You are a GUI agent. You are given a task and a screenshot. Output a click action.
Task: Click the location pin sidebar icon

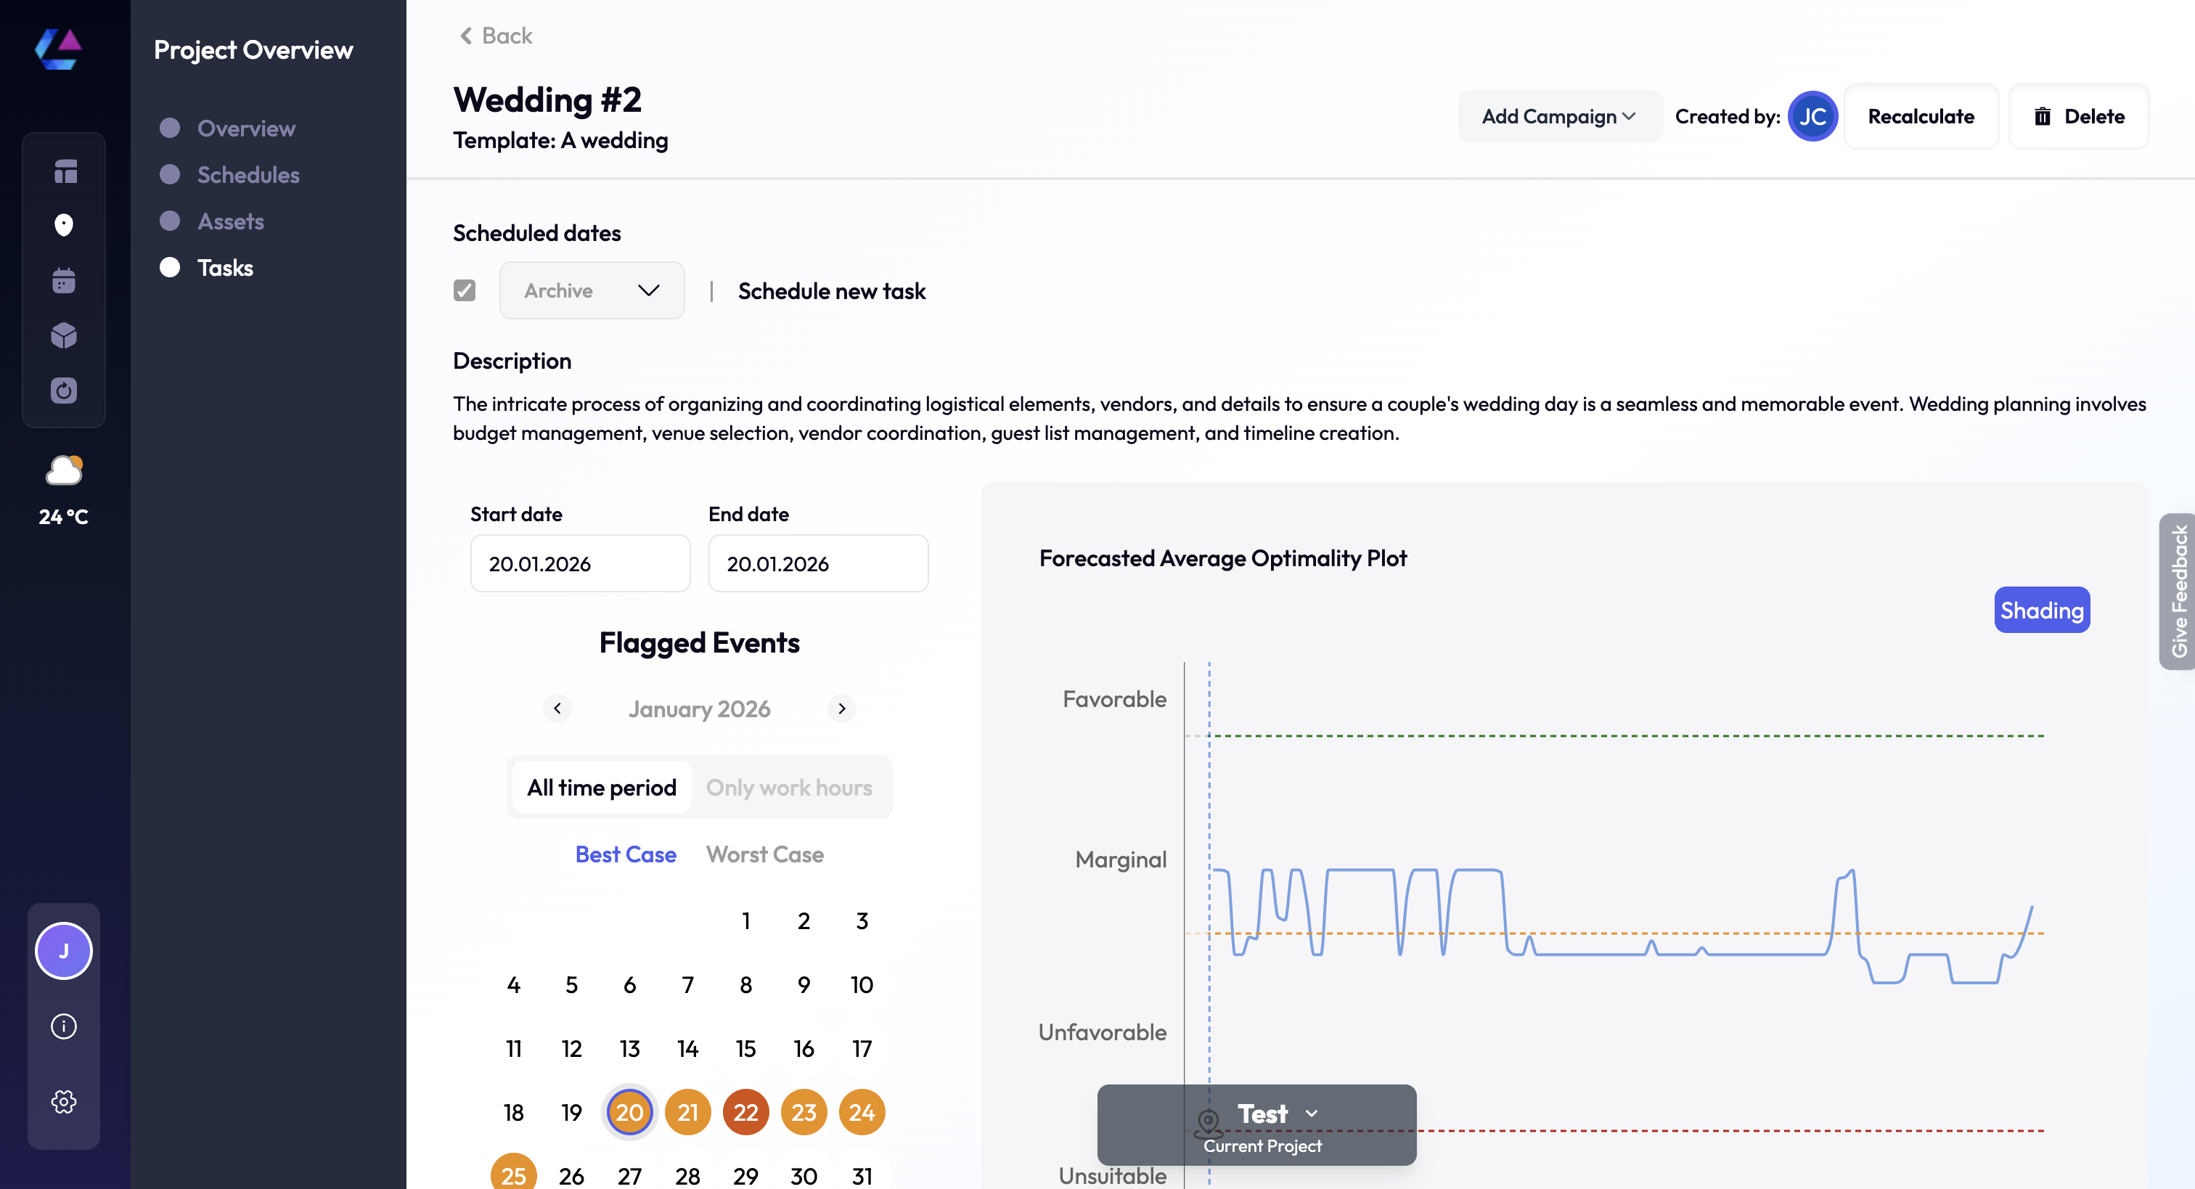coord(64,225)
